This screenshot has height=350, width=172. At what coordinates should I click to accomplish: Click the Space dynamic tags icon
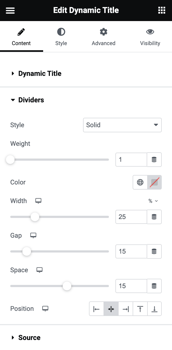[154, 286]
